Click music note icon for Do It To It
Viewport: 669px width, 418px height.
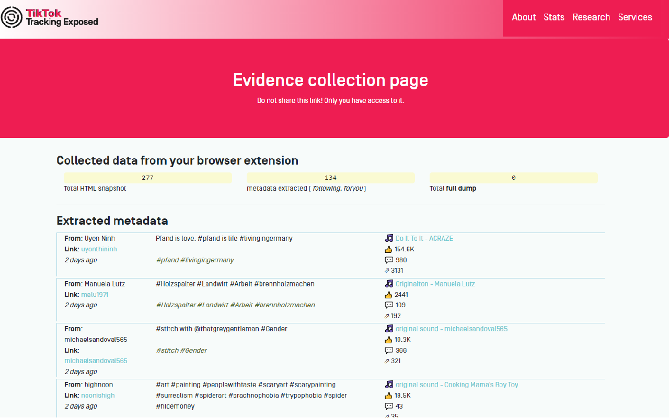[389, 238]
